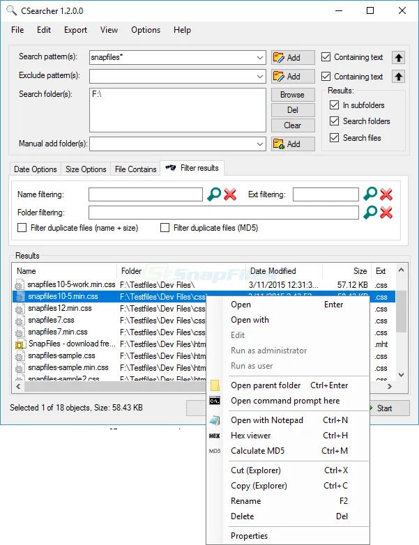Click Add button for Manual add folder(s)

coord(293,144)
